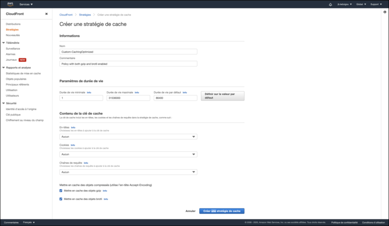The image size is (389, 226).
Task: Focus the Nom input field
Action: (128, 52)
